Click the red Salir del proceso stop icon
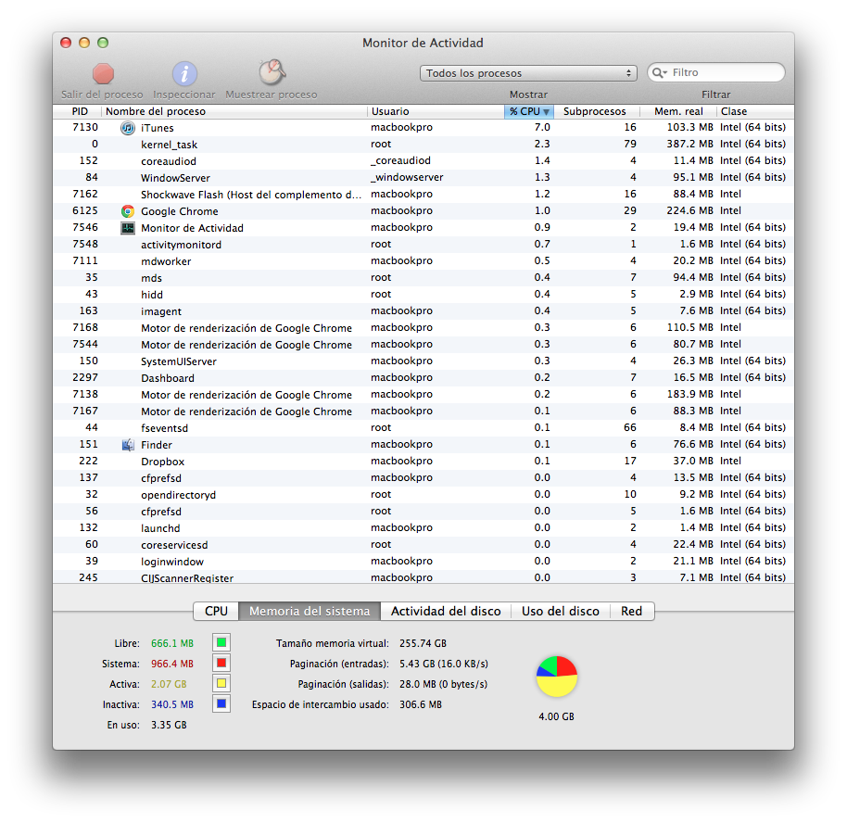The height and width of the screenshot is (823, 847). pyautogui.click(x=103, y=73)
